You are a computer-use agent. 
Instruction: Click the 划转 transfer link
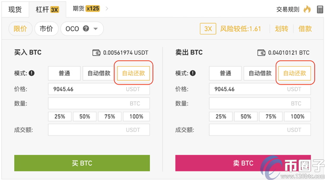coord(281,29)
